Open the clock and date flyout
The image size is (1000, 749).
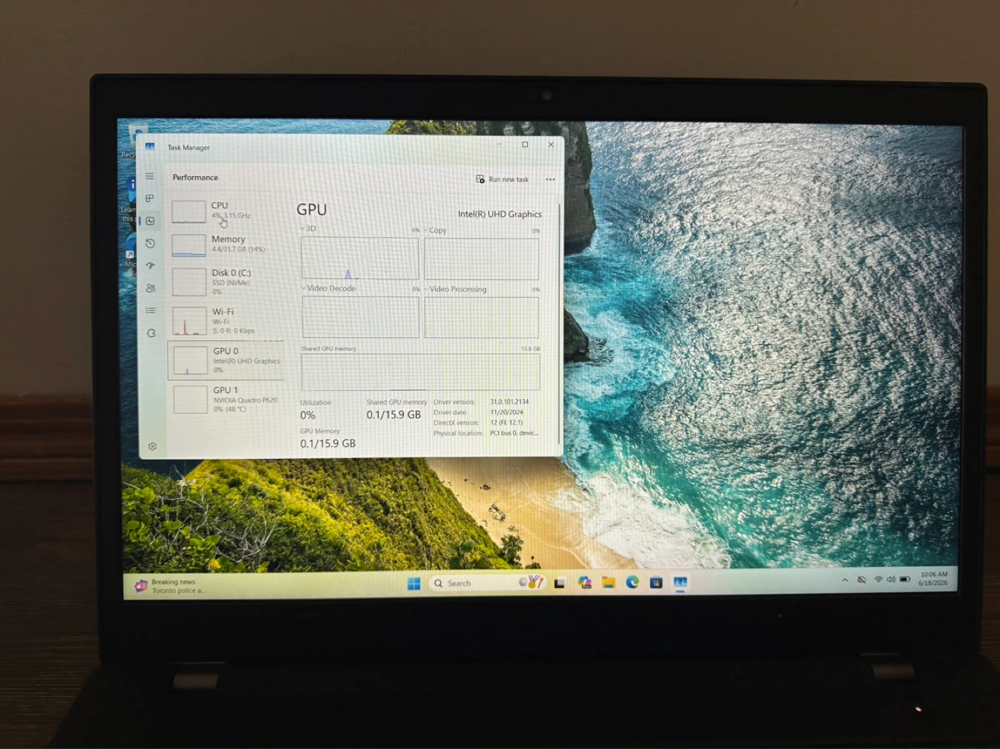(x=933, y=578)
